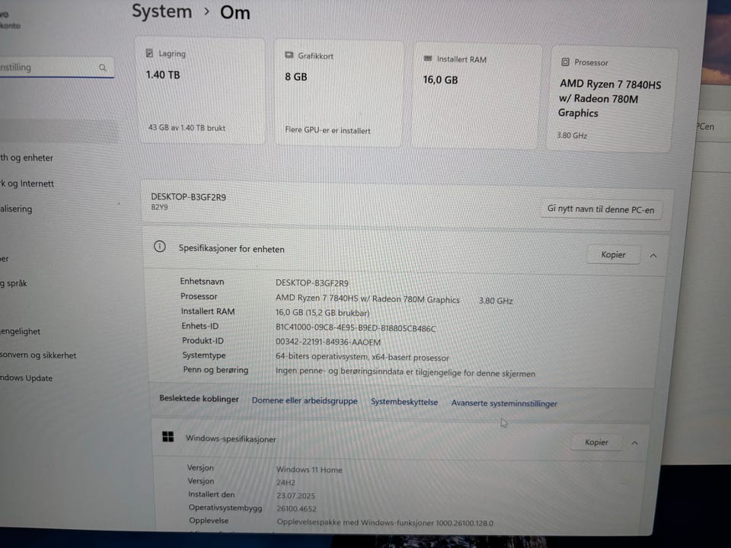Click the Enhets-ID value B1C41000-09C8
Viewport: 731px width, 548px height.
pyautogui.click(x=356, y=328)
